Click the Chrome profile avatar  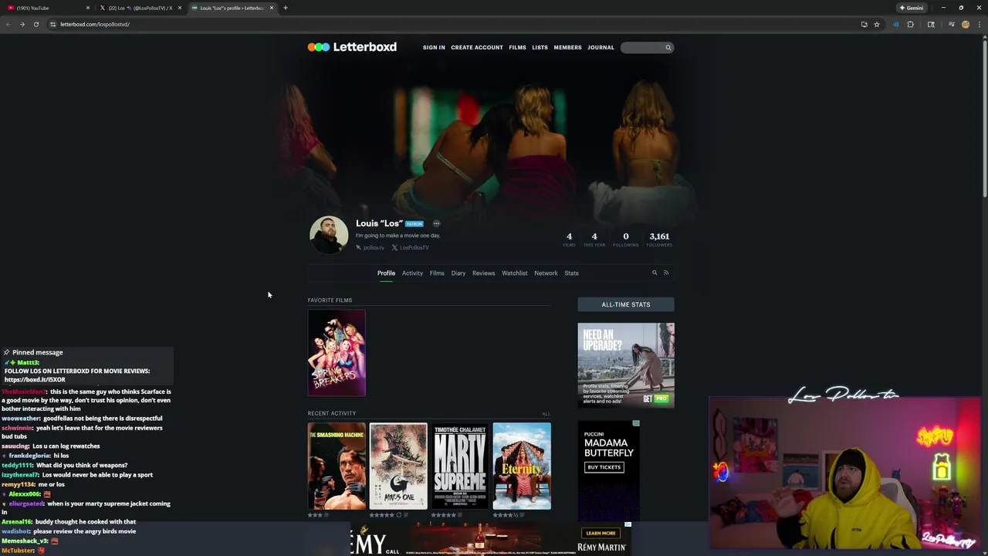(966, 24)
